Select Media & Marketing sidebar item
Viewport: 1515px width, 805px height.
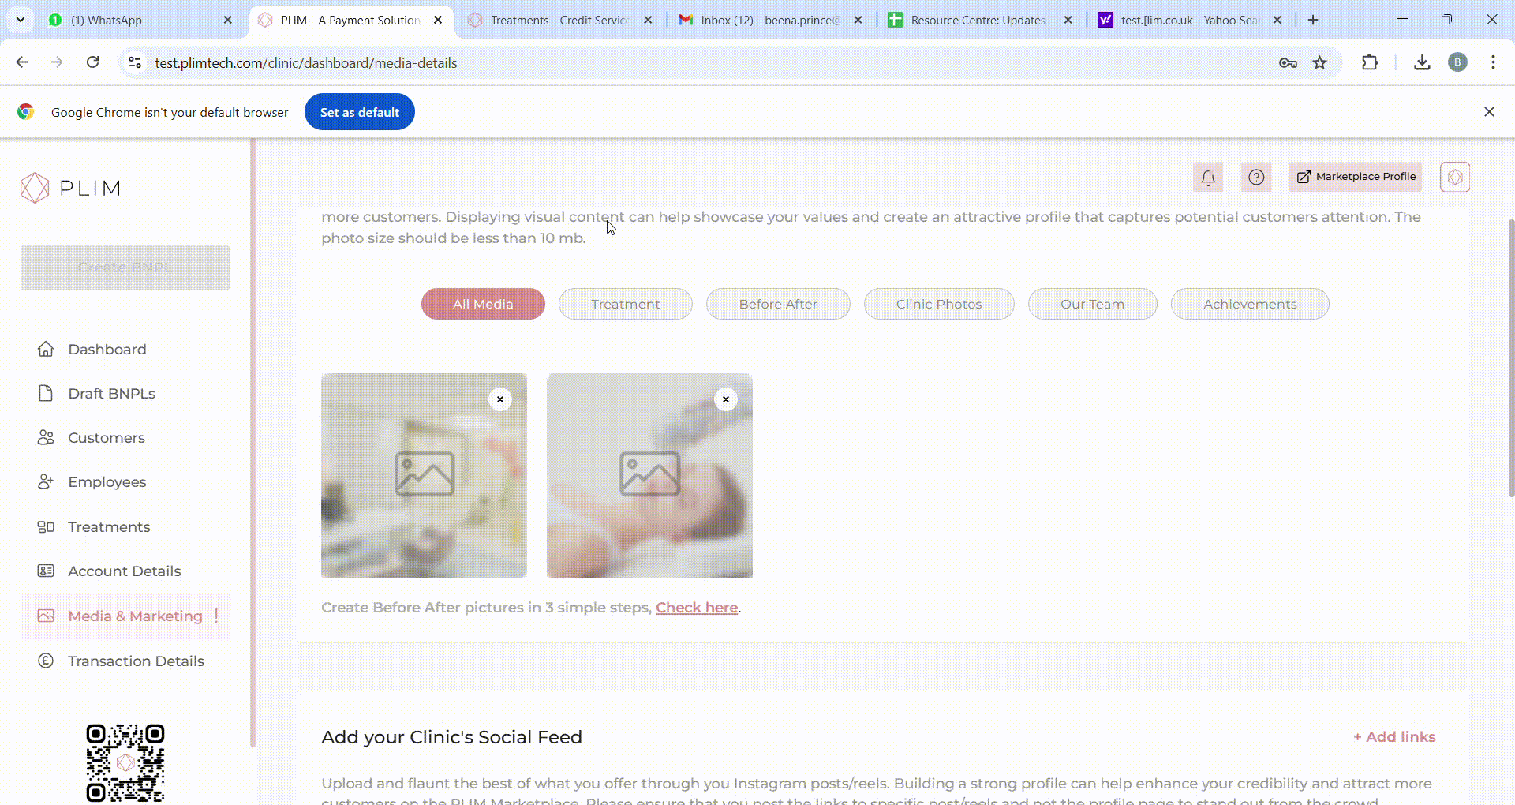click(x=125, y=616)
